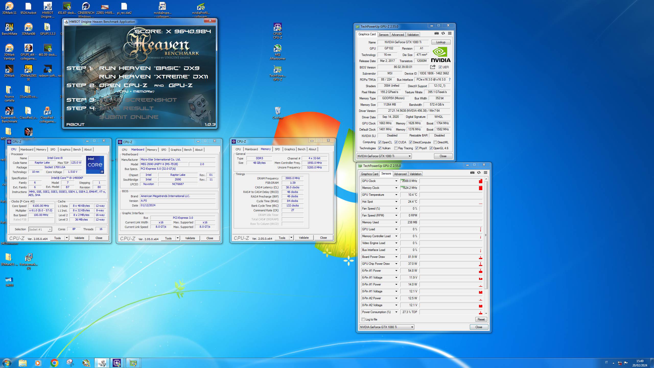Open TechPowerUp GPU-Z desktop shortcut
The width and height of the screenshot is (654, 368).
[277, 73]
